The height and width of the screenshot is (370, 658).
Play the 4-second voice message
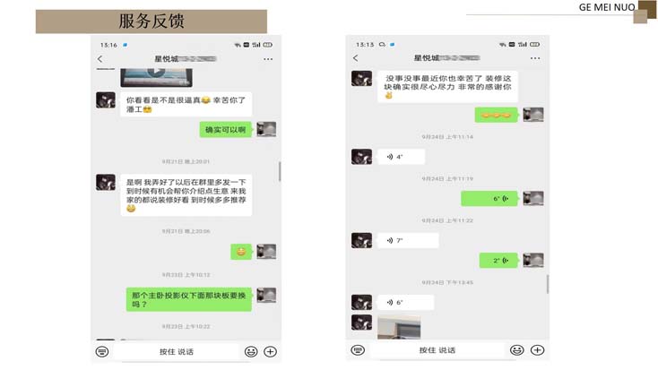tap(401, 157)
